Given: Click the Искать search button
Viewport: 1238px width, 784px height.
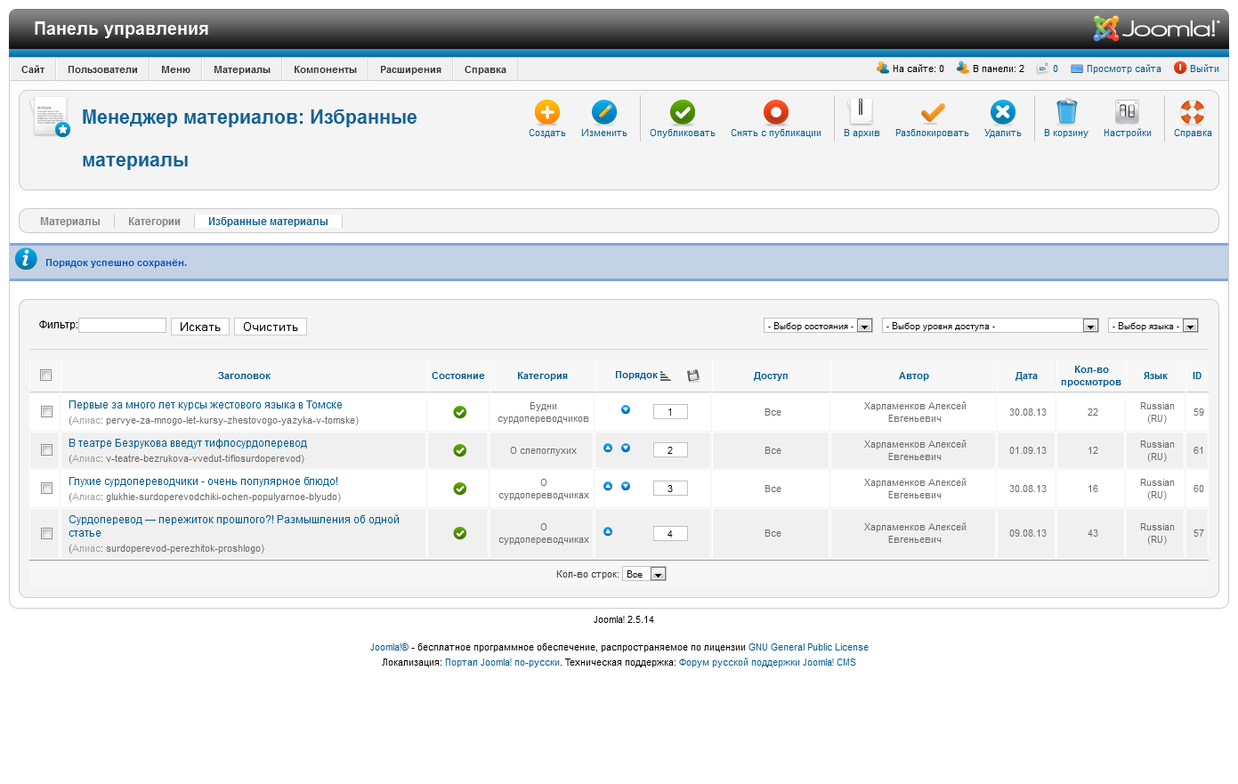Looking at the screenshot, I should tap(200, 327).
